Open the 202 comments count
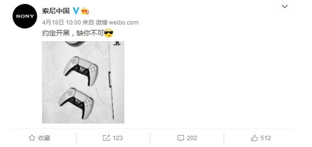Screen dimensions: 312x147 [x=192, y=138]
